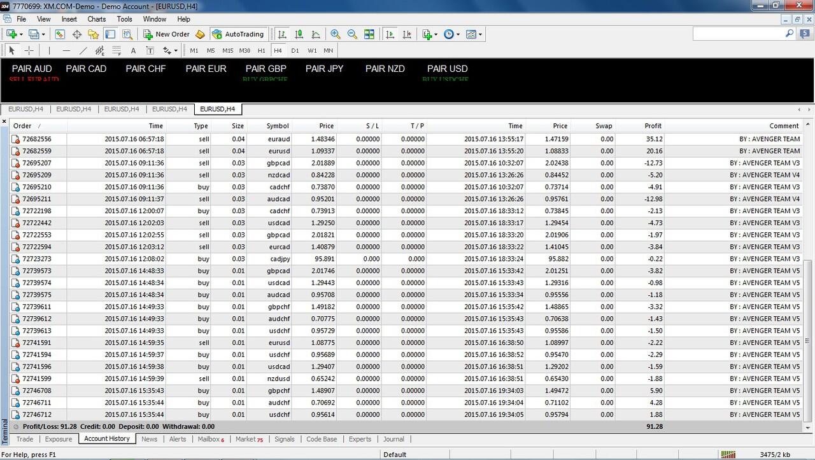Expand the Profiles dropdown arrow
The height and width of the screenshot is (460, 815).
pyautogui.click(x=43, y=34)
